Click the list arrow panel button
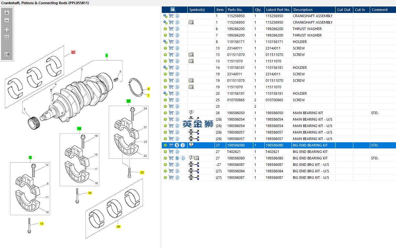 click(7, 54)
